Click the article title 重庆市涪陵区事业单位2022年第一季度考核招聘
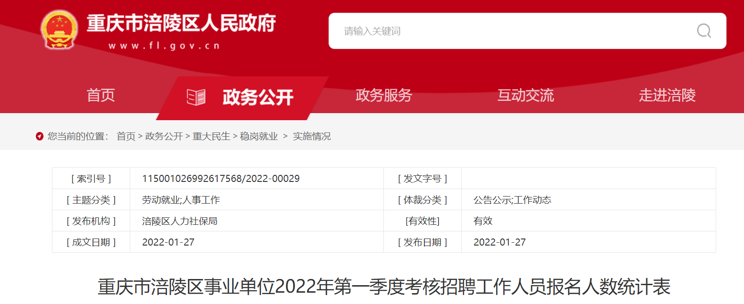Viewport: 744px width, 304px height. 384,287
